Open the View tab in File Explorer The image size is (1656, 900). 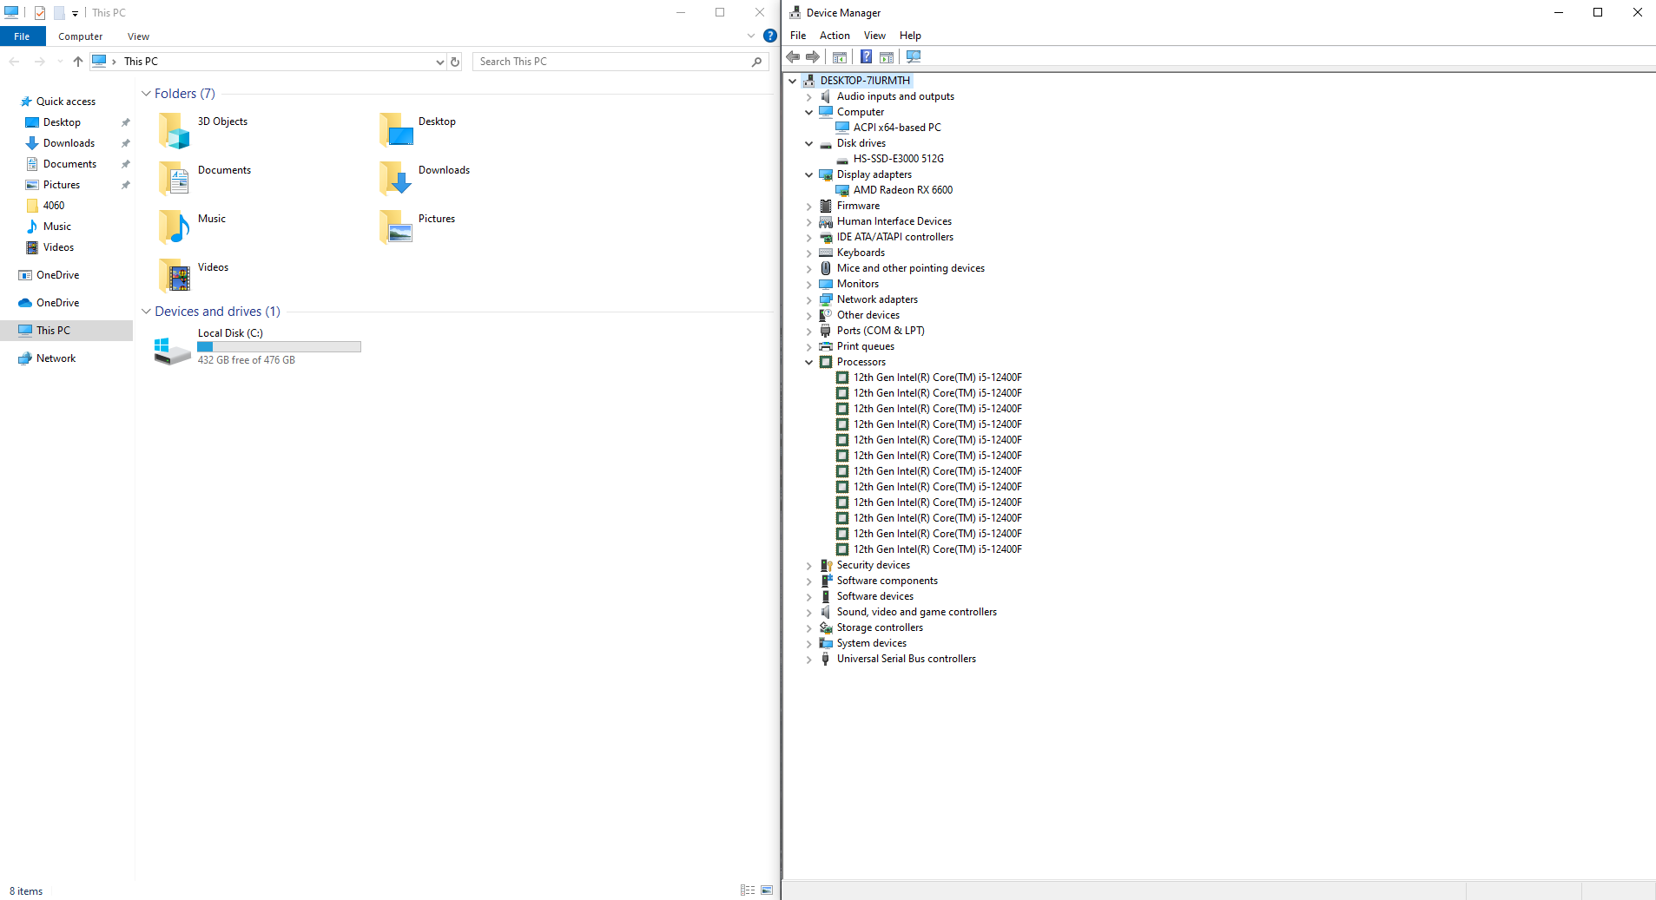coord(138,36)
